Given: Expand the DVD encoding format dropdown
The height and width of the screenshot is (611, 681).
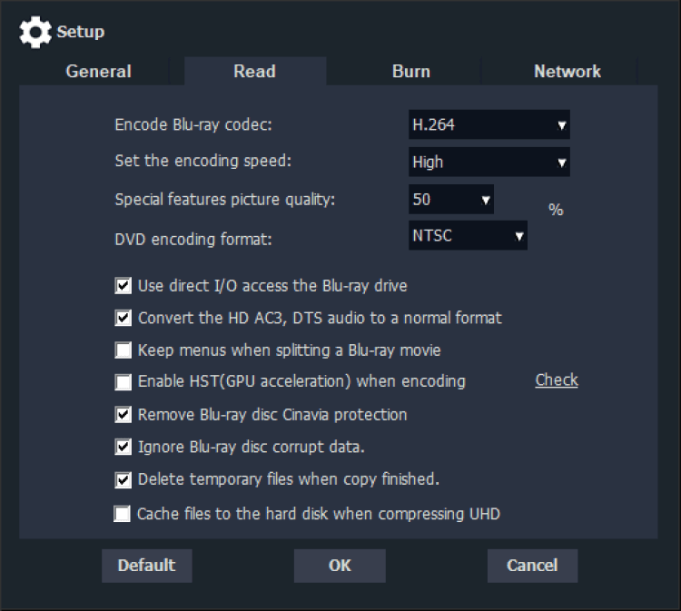Looking at the screenshot, I should [468, 236].
